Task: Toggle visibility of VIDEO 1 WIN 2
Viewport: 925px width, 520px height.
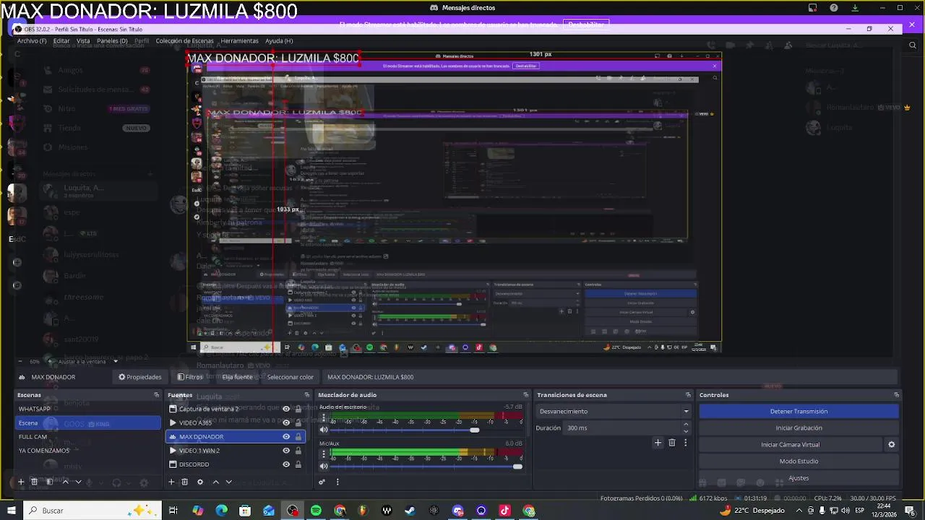Action: pyautogui.click(x=286, y=451)
